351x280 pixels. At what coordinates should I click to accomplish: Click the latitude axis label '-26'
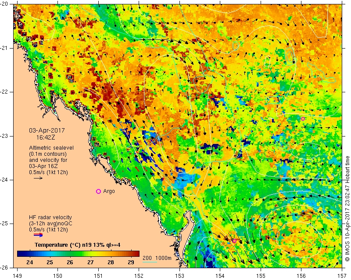click(4, 267)
